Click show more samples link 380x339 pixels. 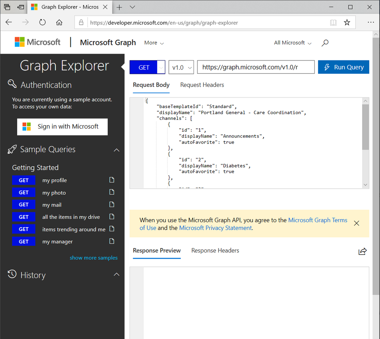(94, 258)
